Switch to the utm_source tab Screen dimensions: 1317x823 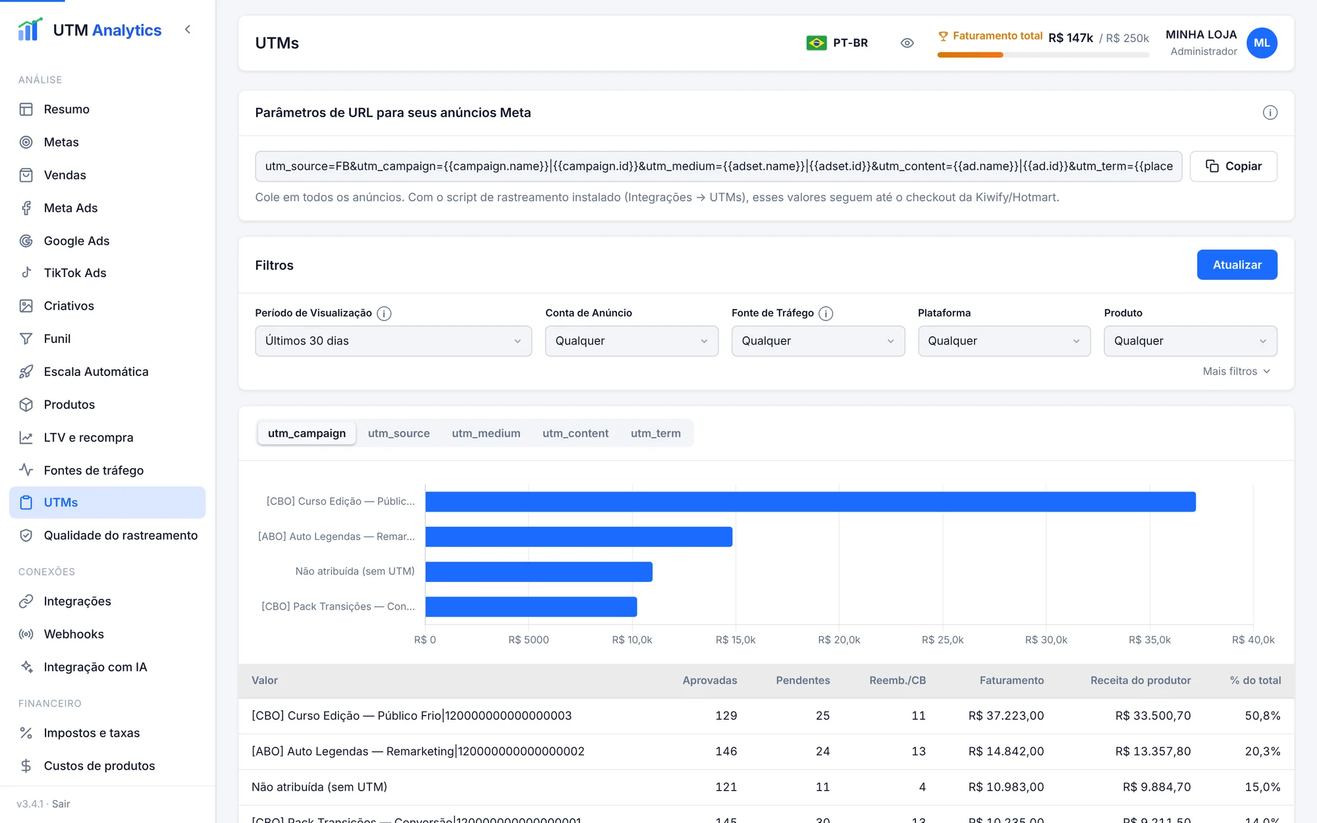399,433
